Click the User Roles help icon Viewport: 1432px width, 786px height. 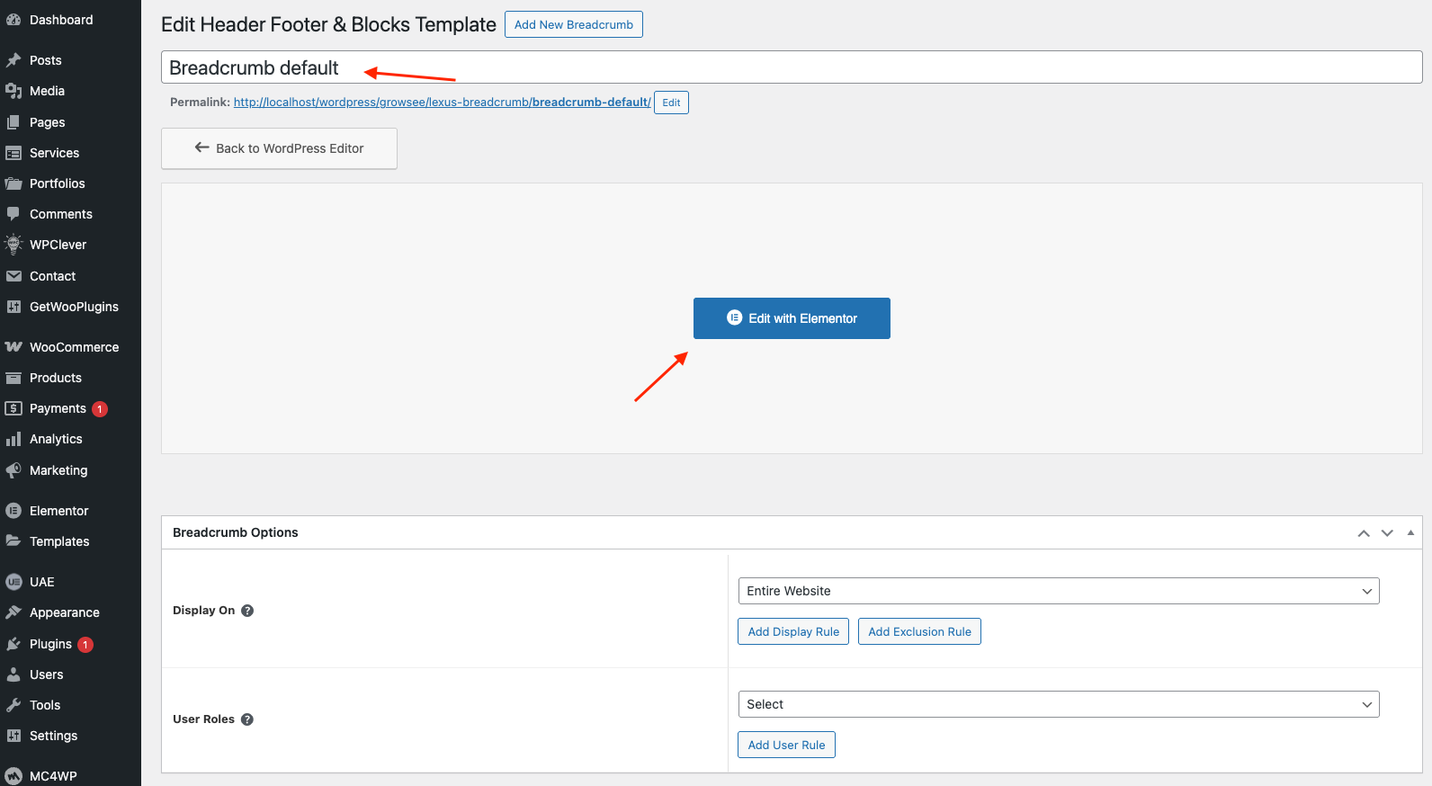pos(247,719)
